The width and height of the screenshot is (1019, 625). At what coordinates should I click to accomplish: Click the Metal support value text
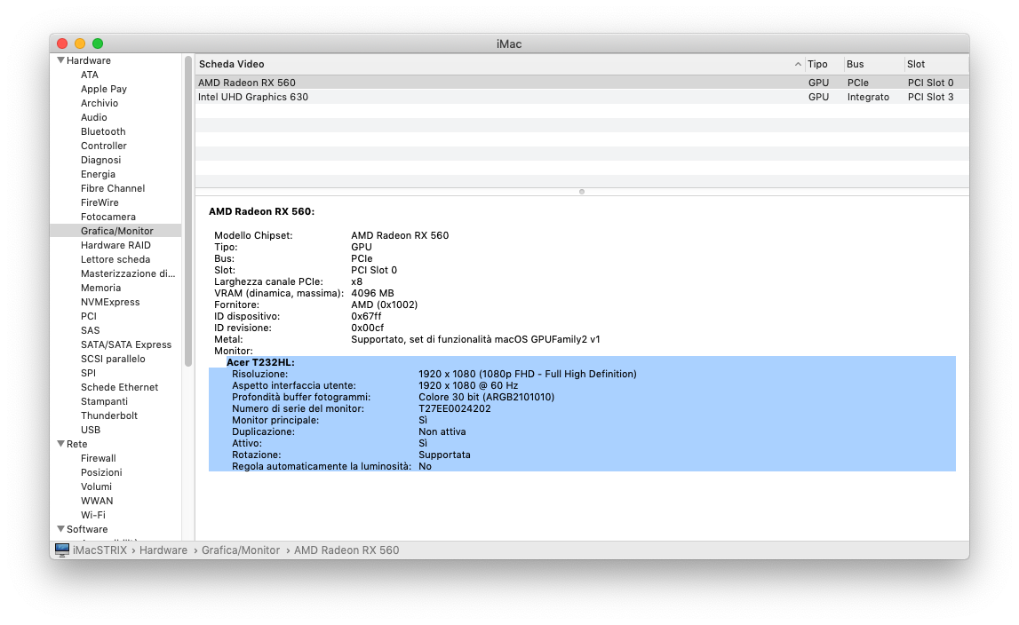(x=475, y=339)
